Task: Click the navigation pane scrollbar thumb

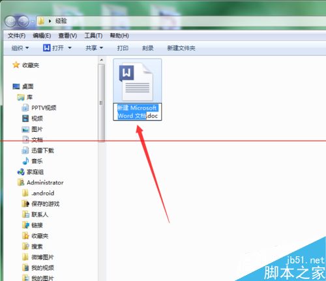Action: 102,103
